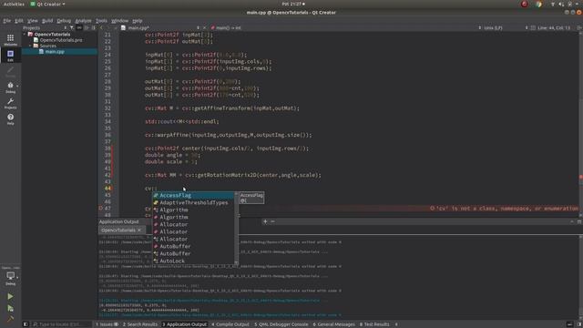
Task: Close the main.cpp document
Action: 204,28
